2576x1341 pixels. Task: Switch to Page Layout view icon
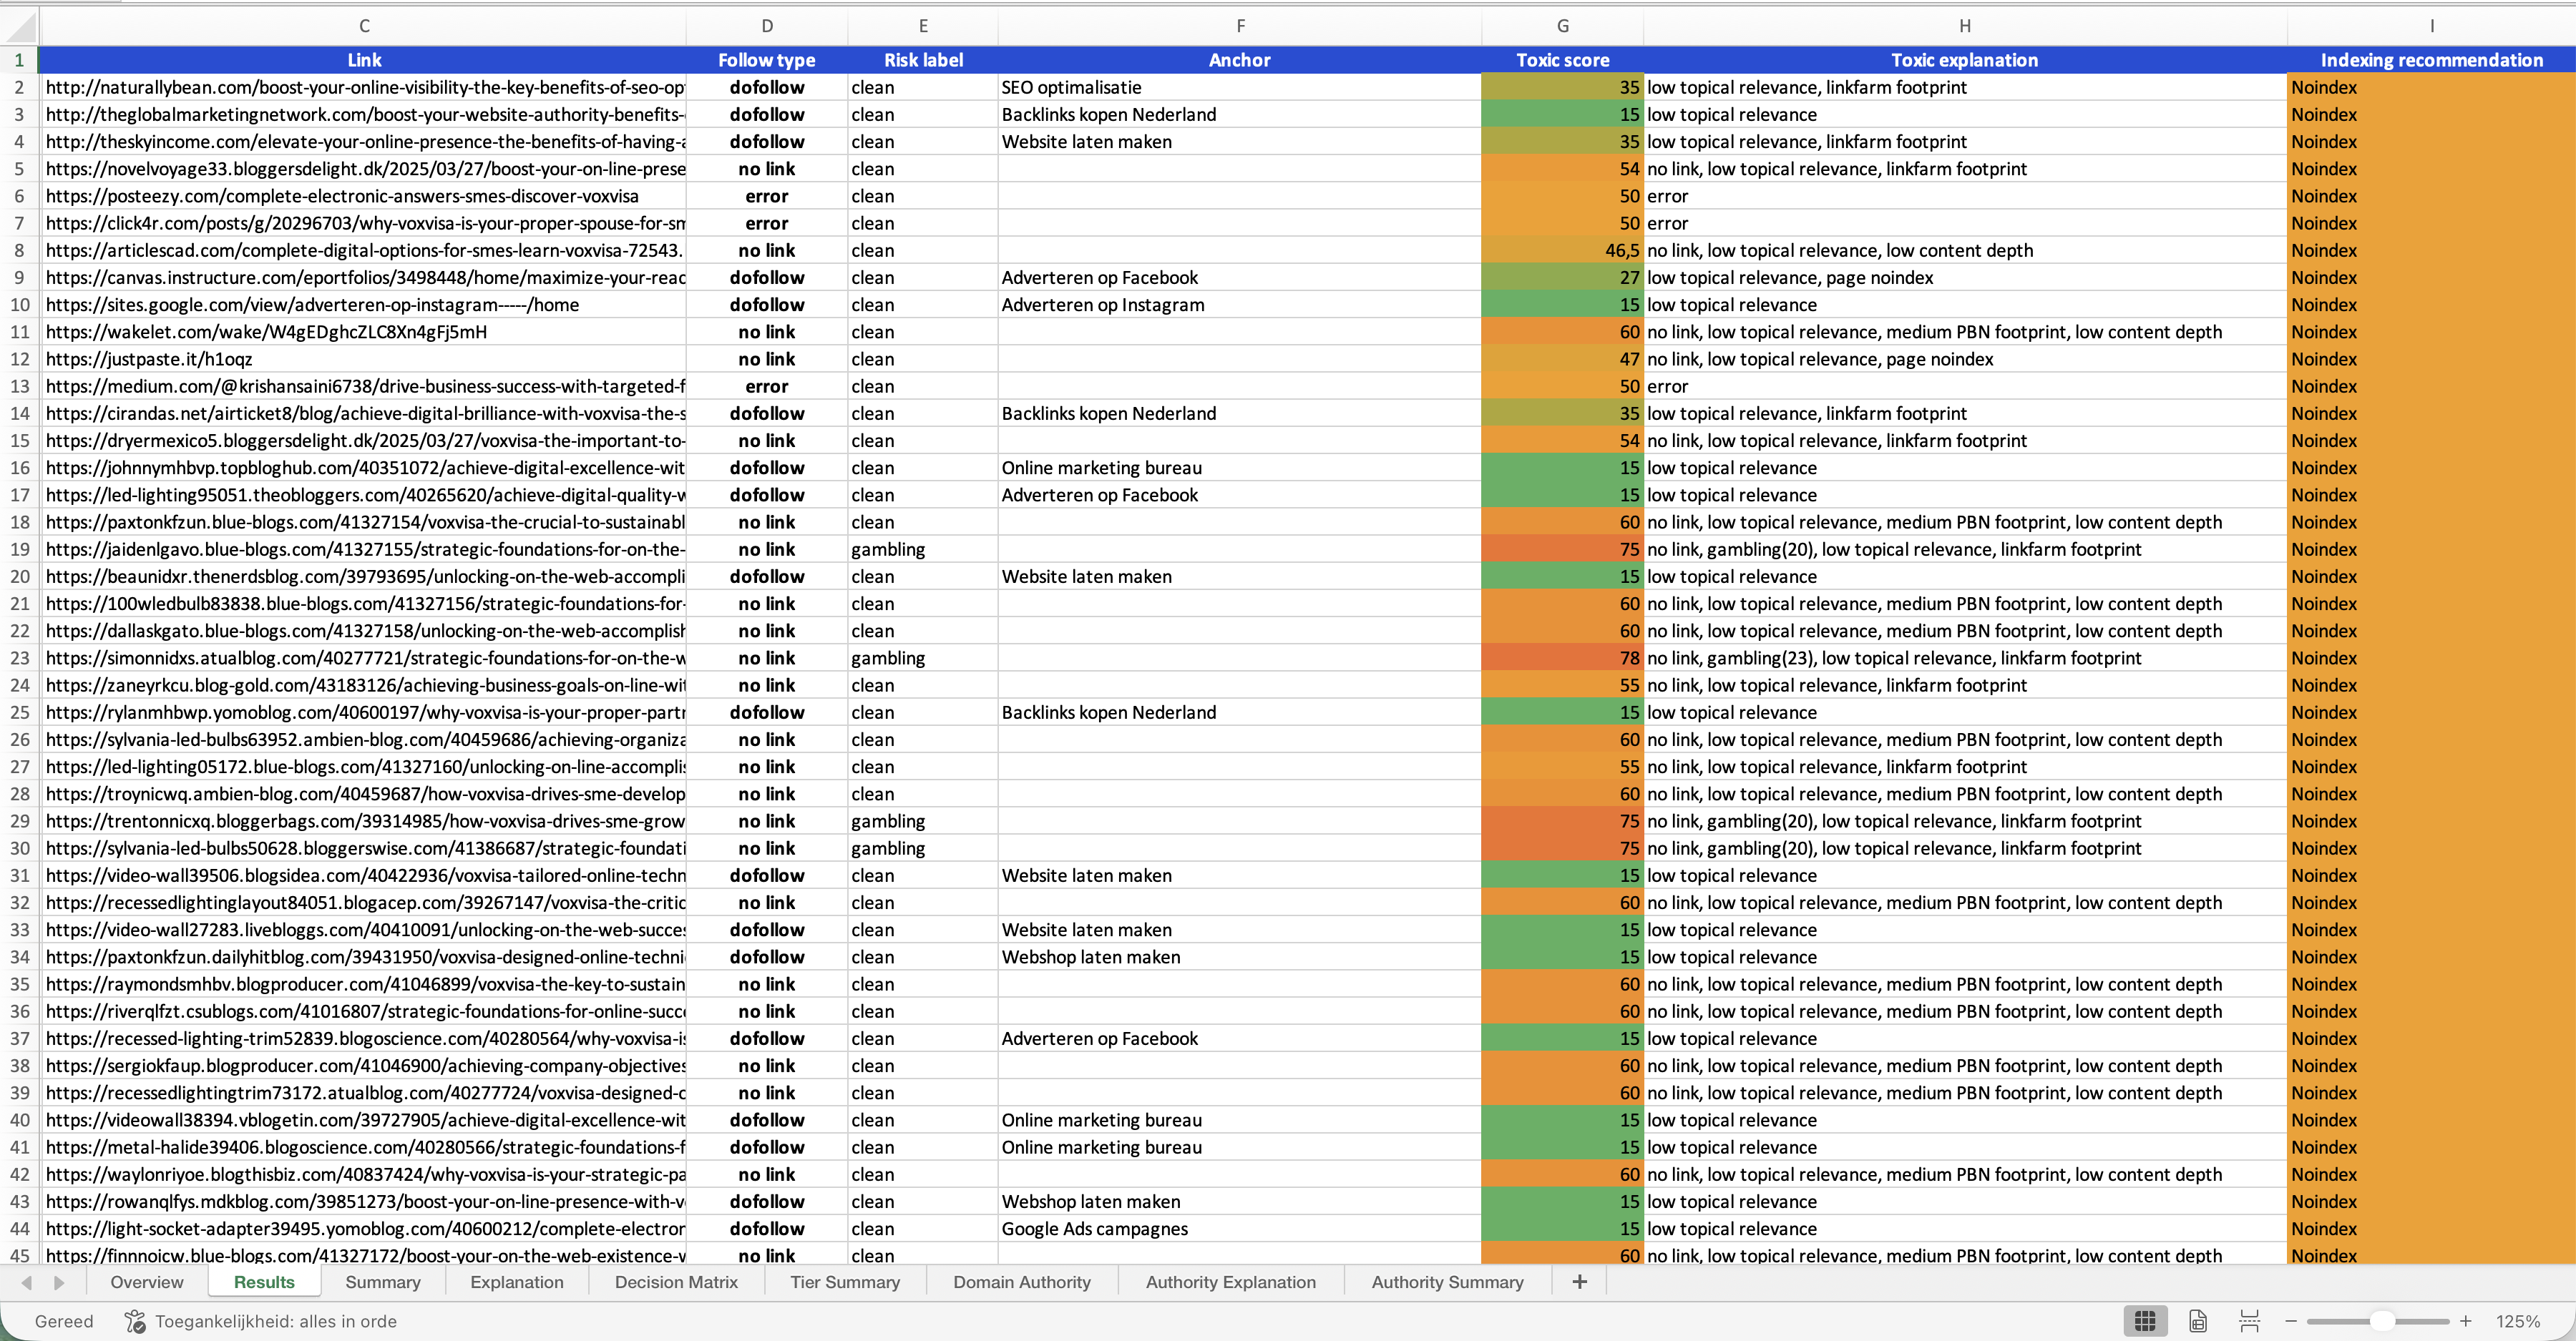click(x=2197, y=1321)
